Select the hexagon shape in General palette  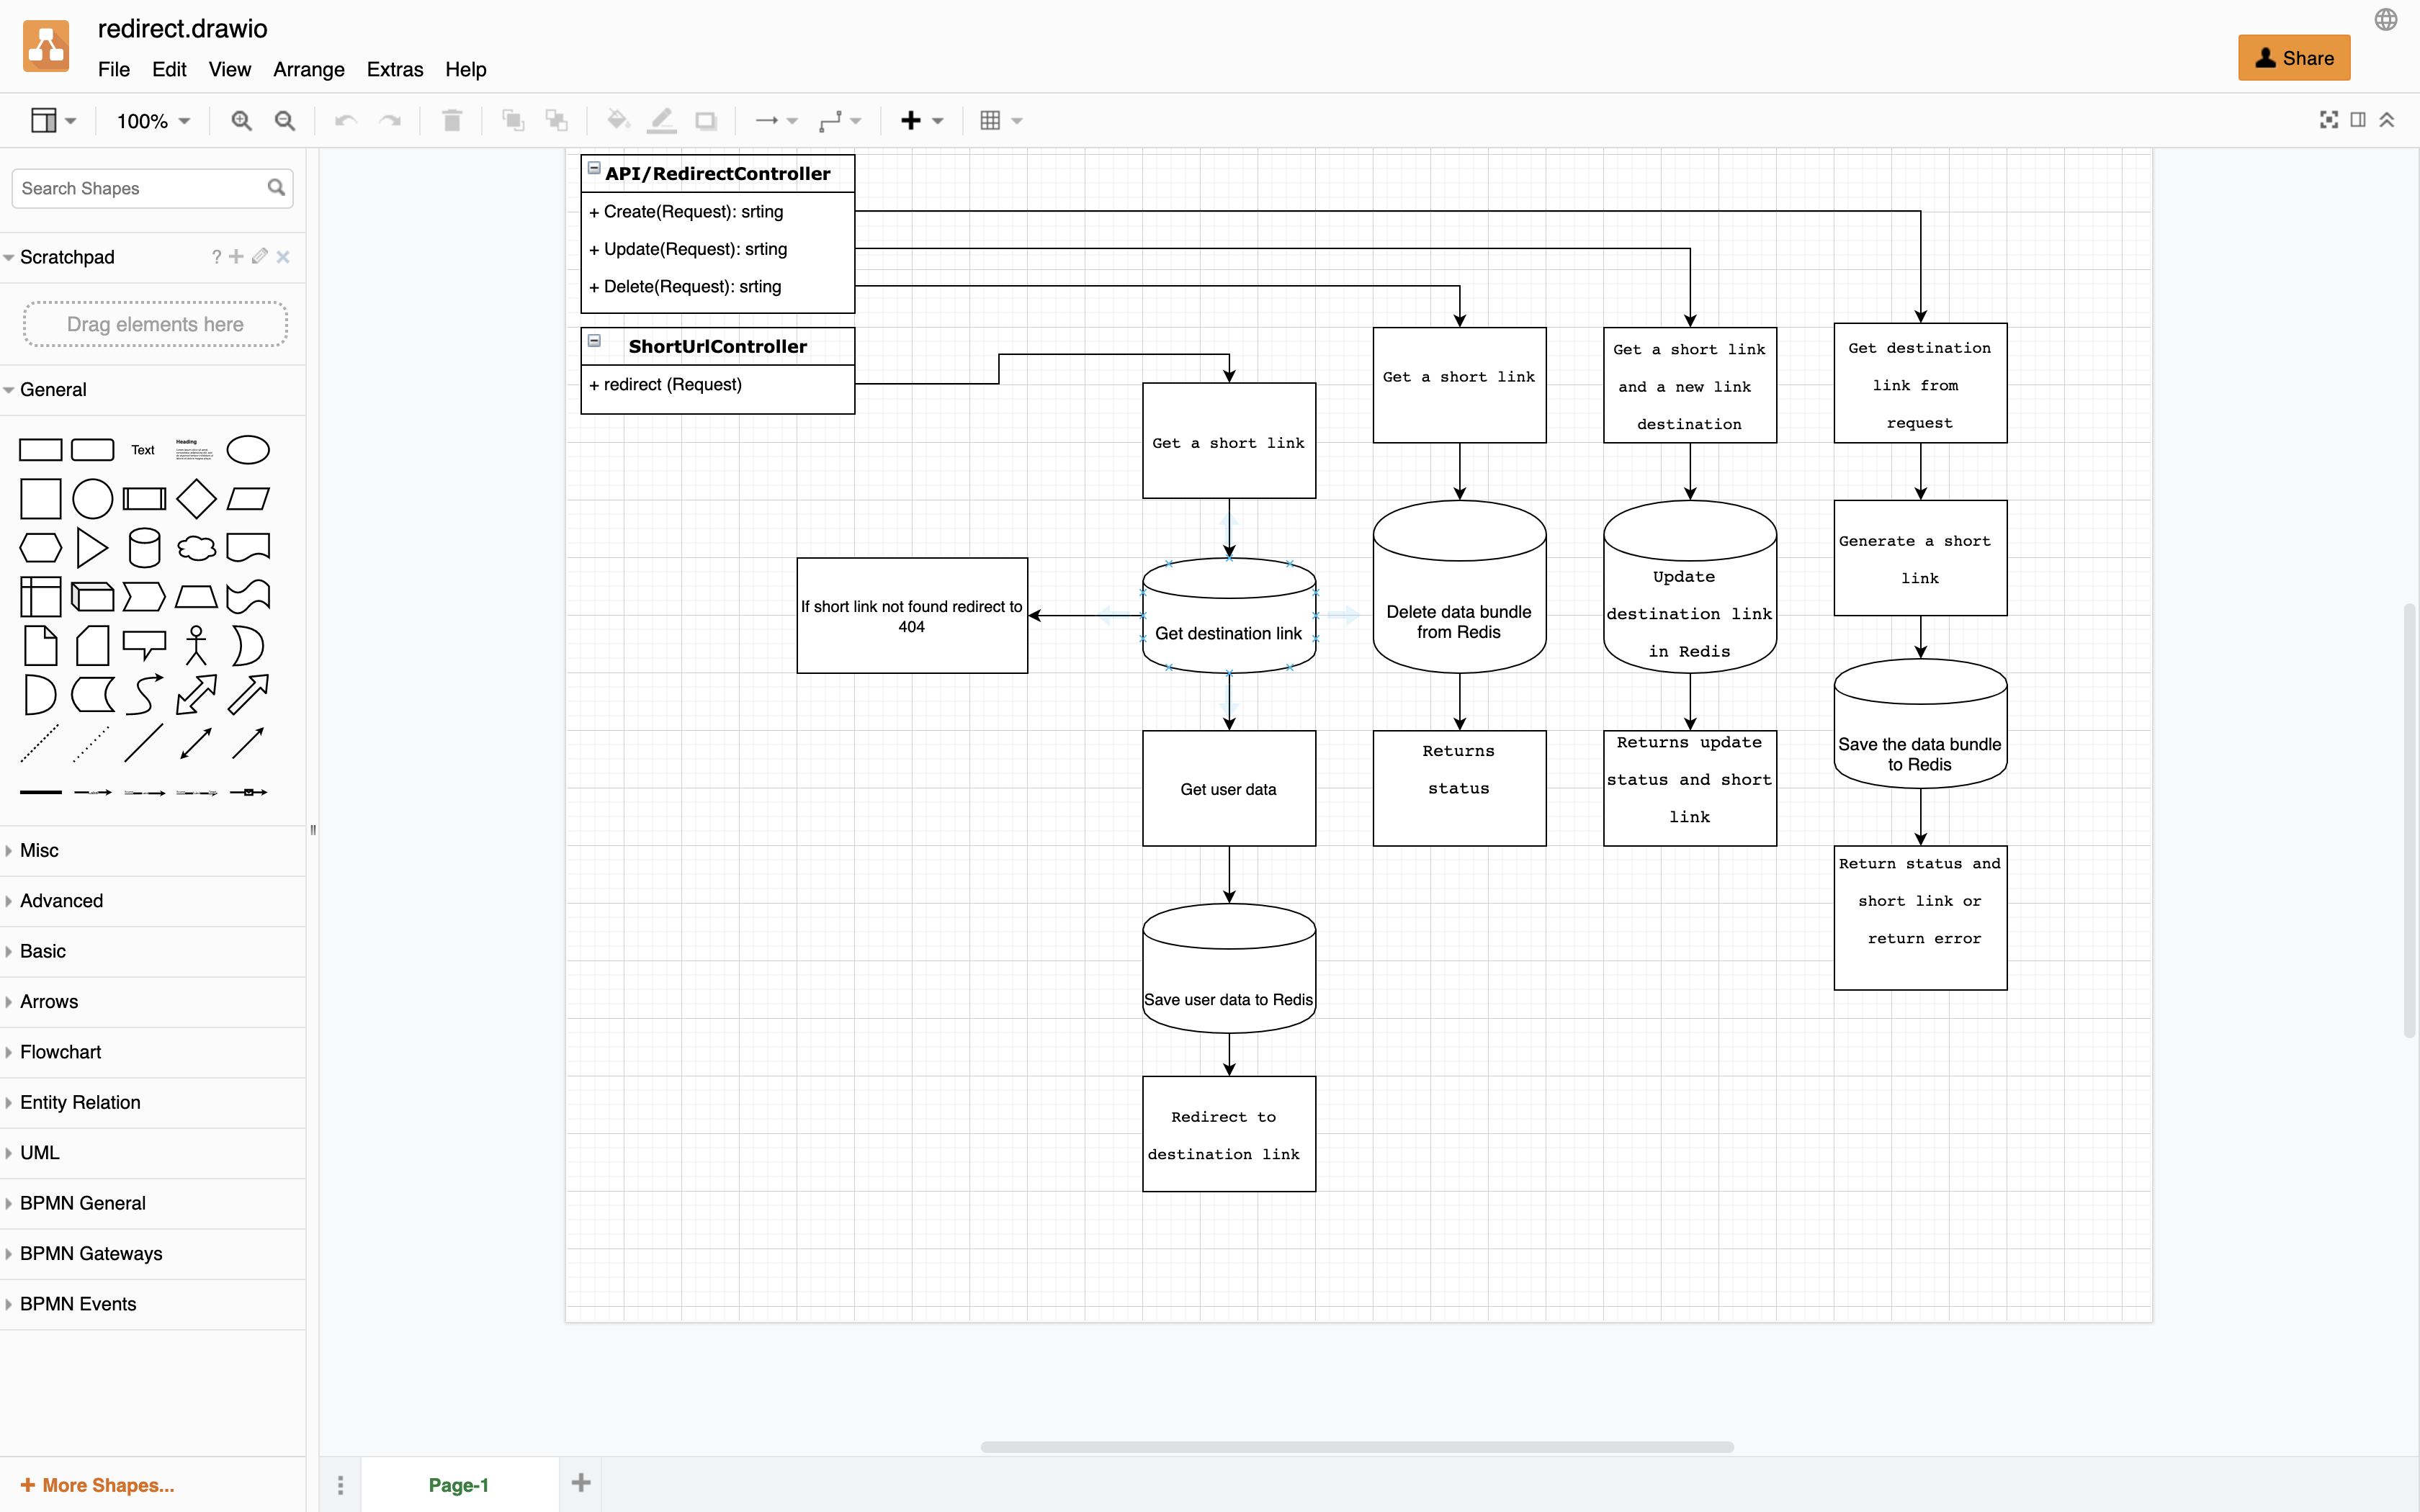(41, 548)
